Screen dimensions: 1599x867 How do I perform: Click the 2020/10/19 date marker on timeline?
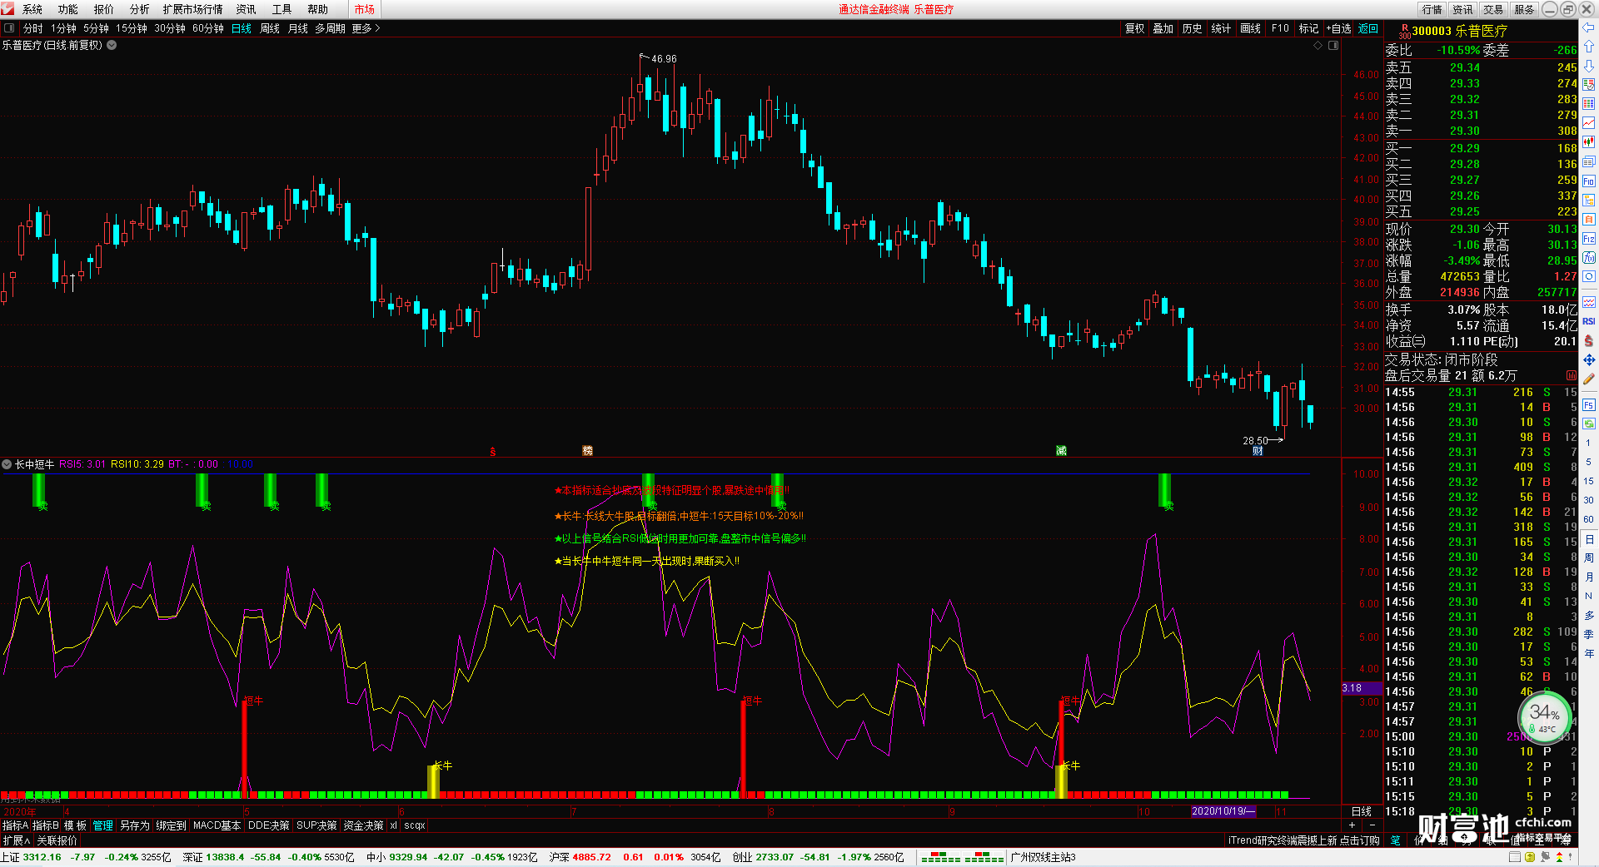pyautogui.click(x=1223, y=811)
